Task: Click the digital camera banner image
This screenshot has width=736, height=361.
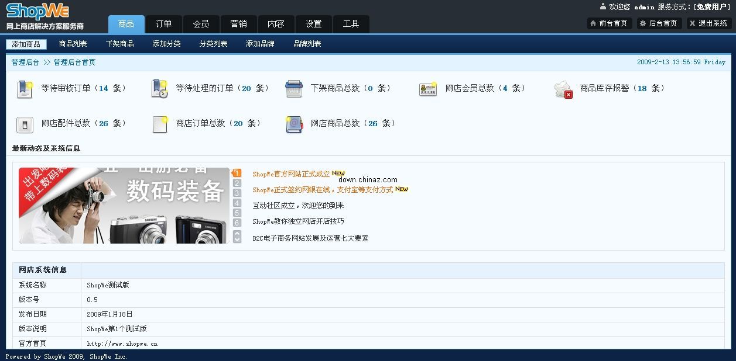Action: click(x=124, y=206)
